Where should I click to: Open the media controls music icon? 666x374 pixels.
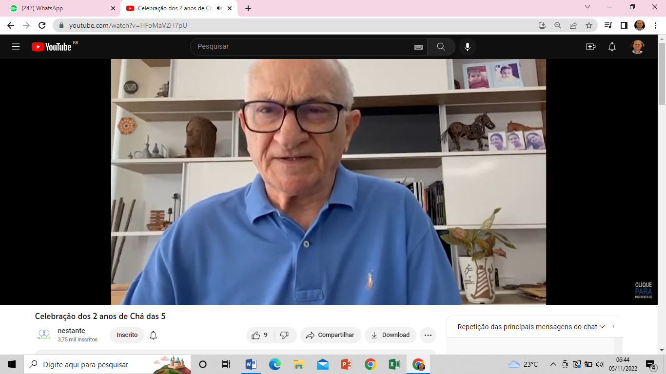(608, 25)
